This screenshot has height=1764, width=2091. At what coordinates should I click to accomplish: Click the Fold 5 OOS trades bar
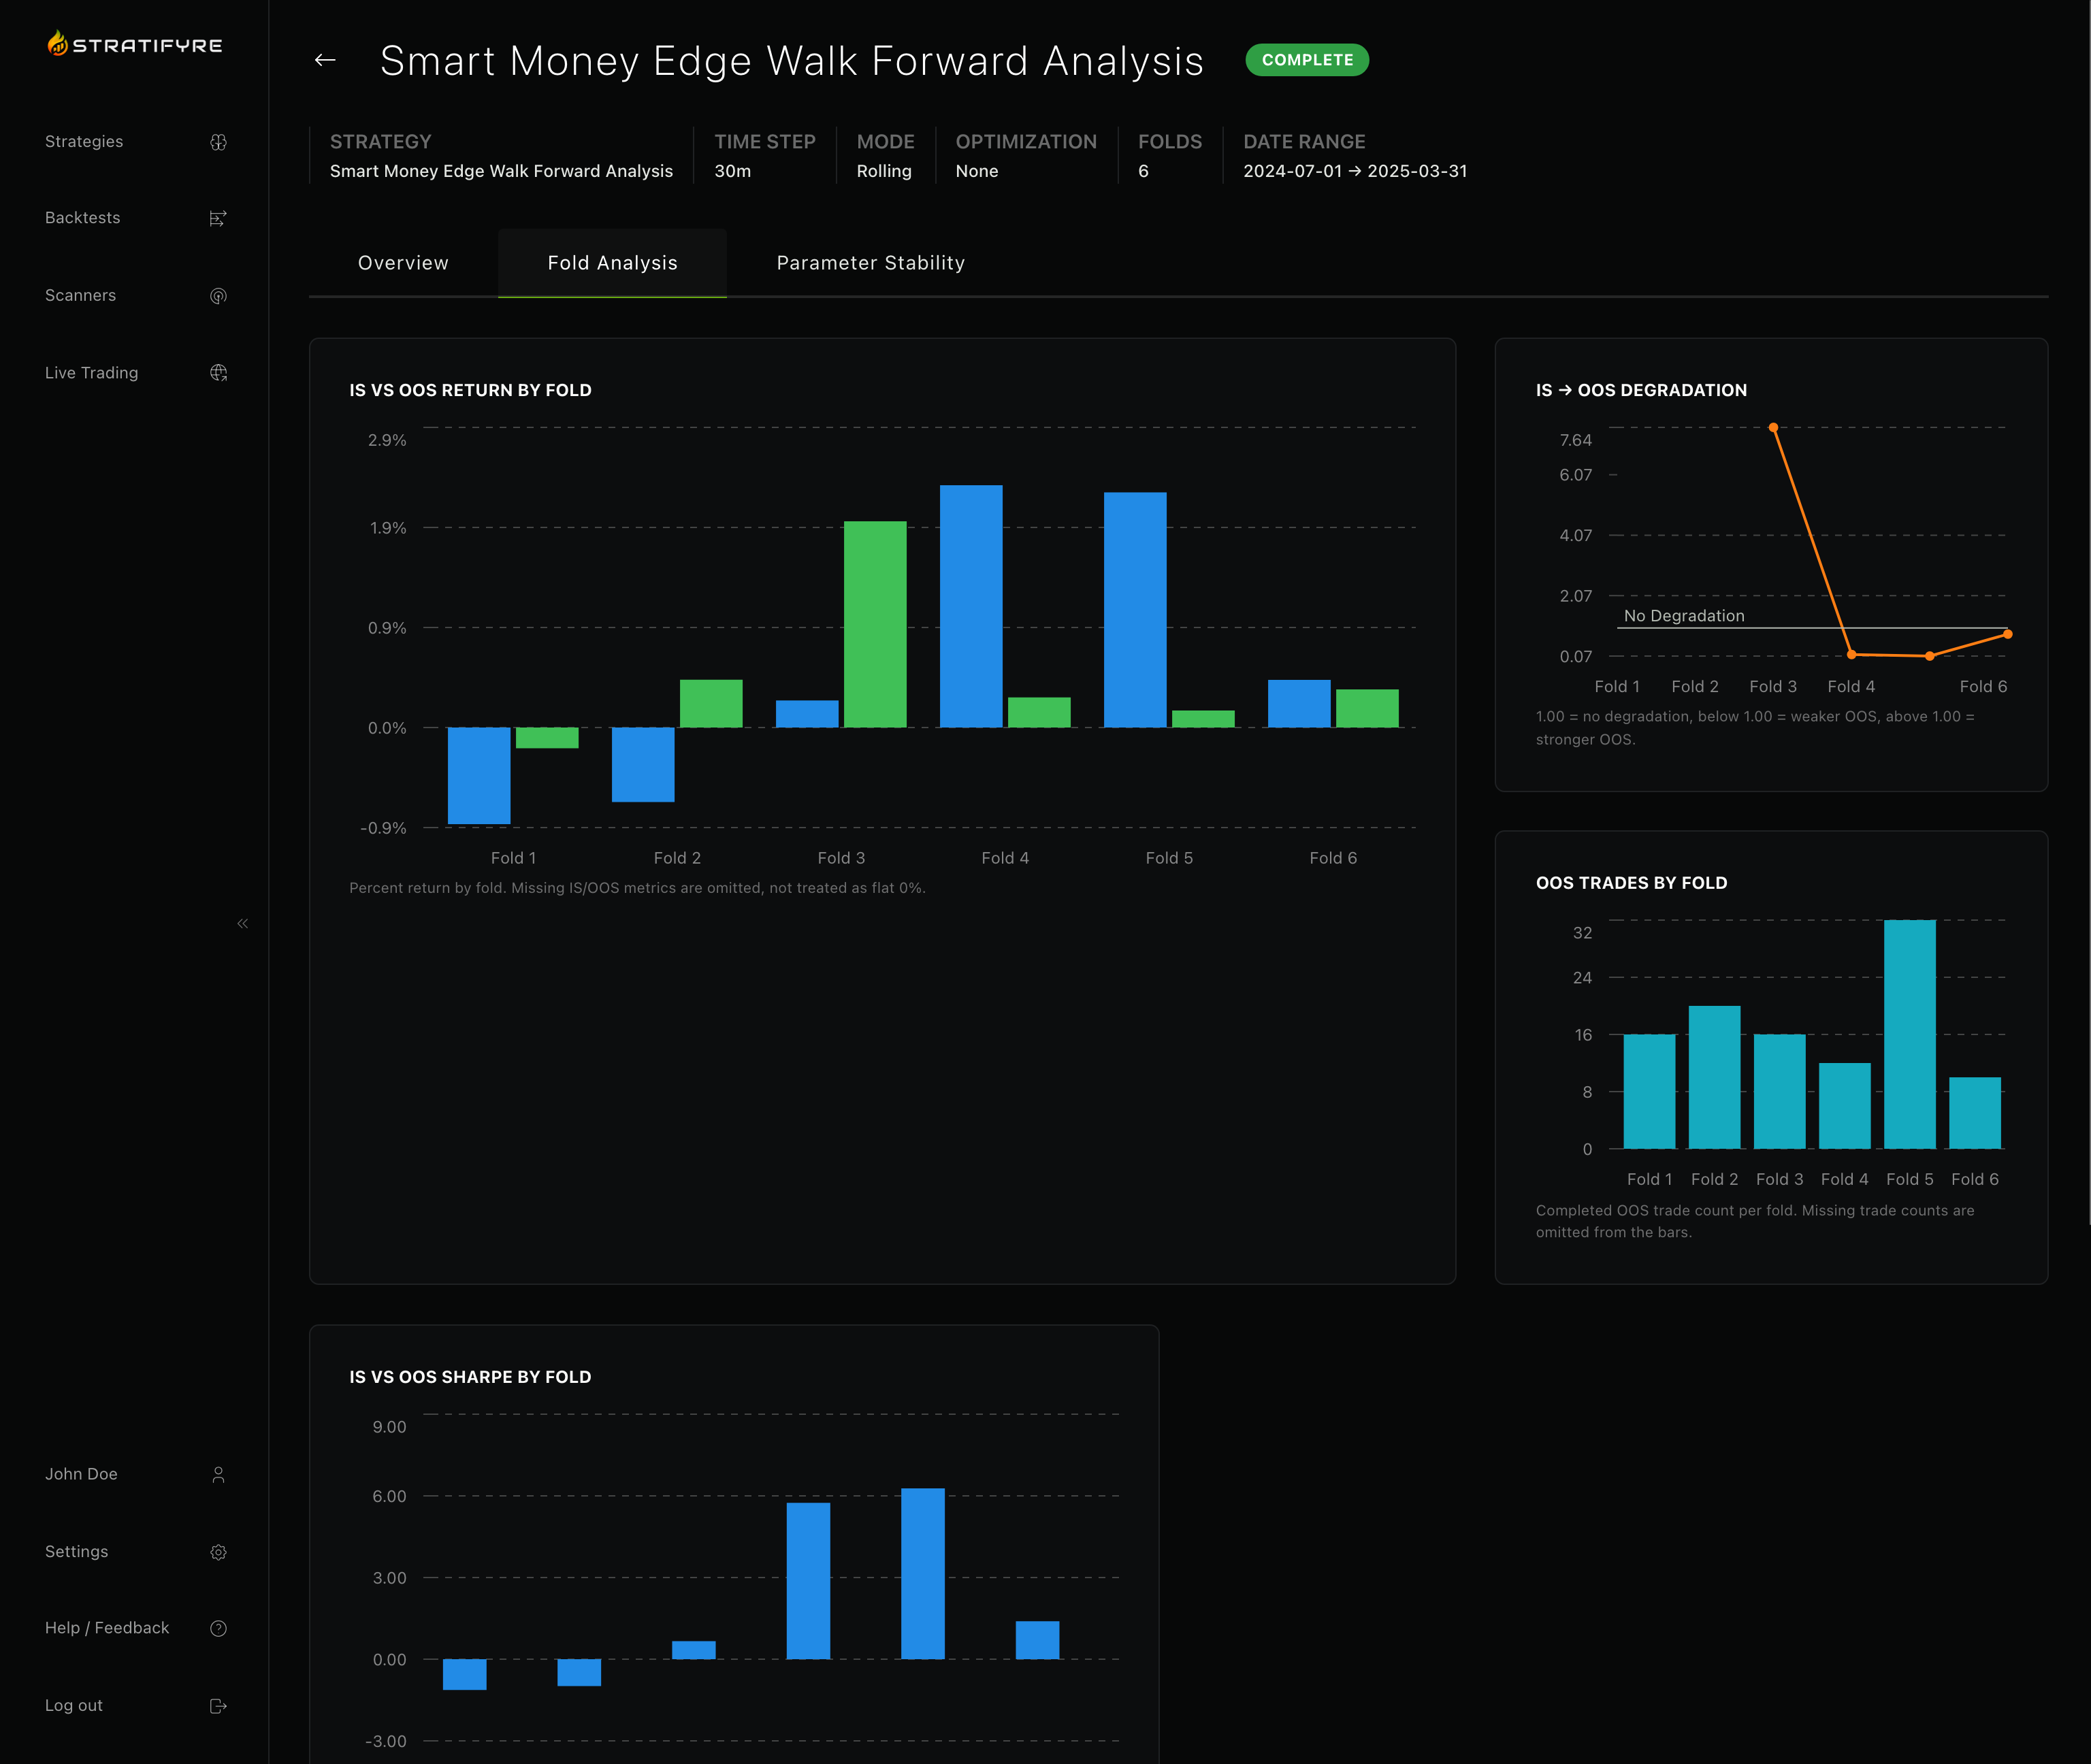coord(1909,1034)
